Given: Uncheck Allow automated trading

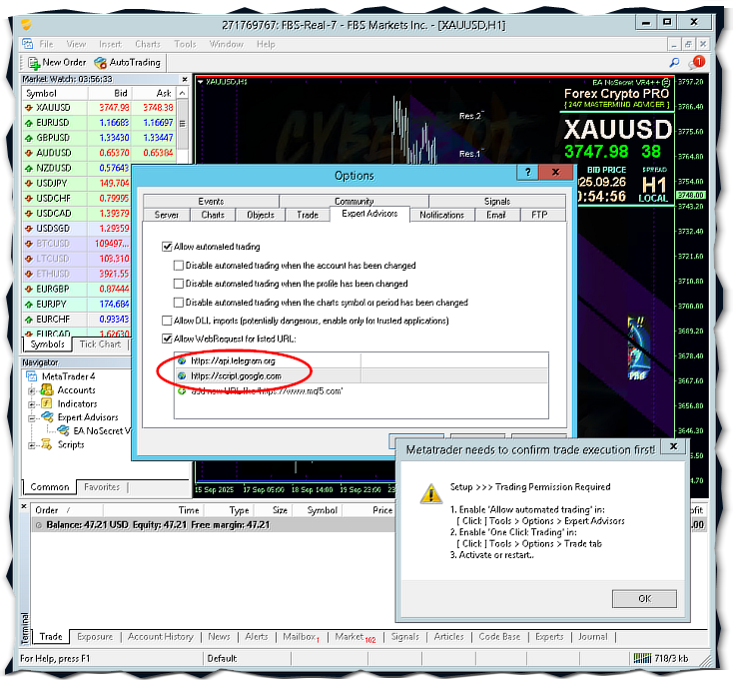Looking at the screenshot, I should pyautogui.click(x=167, y=247).
